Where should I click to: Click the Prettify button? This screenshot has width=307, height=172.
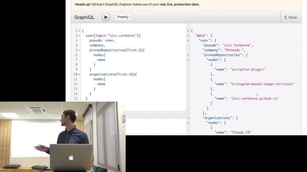(123, 17)
